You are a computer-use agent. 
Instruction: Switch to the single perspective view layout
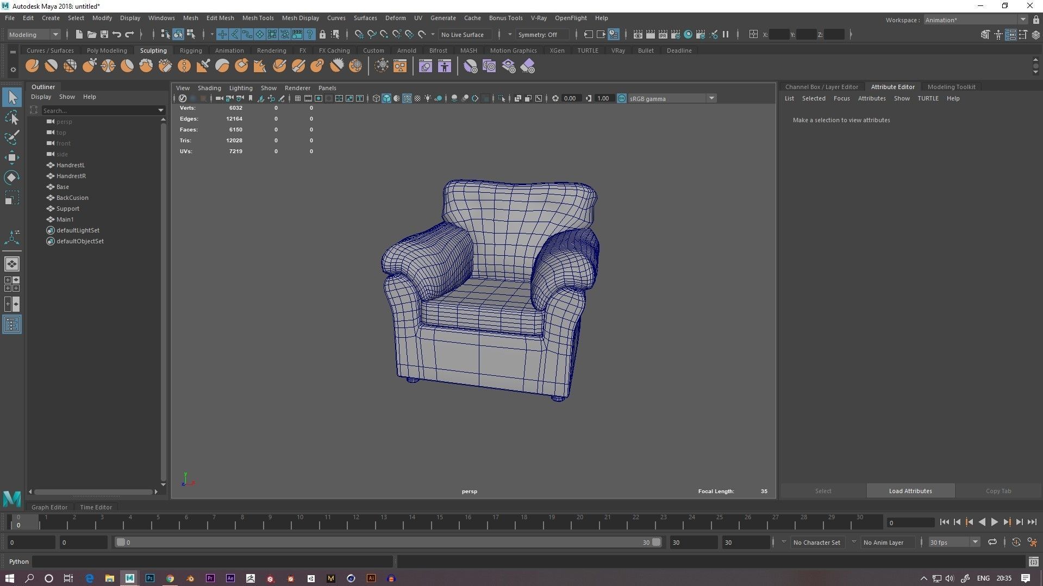[12, 264]
